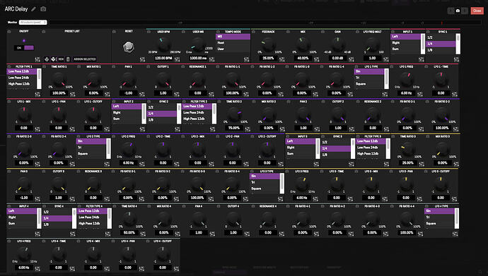Click the snapshot icon beside PAN 3 label
488x276 pixels.
pyautogui.click(x=9, y=172)
